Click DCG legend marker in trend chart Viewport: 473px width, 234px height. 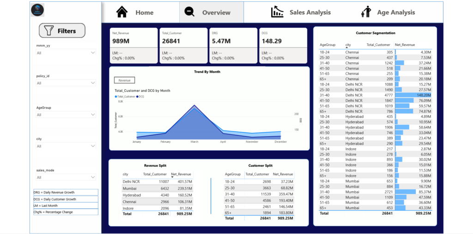pyautogui.click(x=137, y=97)
